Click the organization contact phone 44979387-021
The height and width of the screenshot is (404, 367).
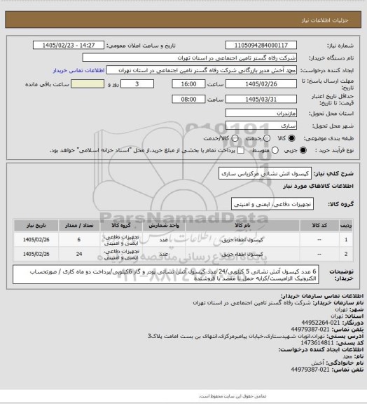pos(310,329)
